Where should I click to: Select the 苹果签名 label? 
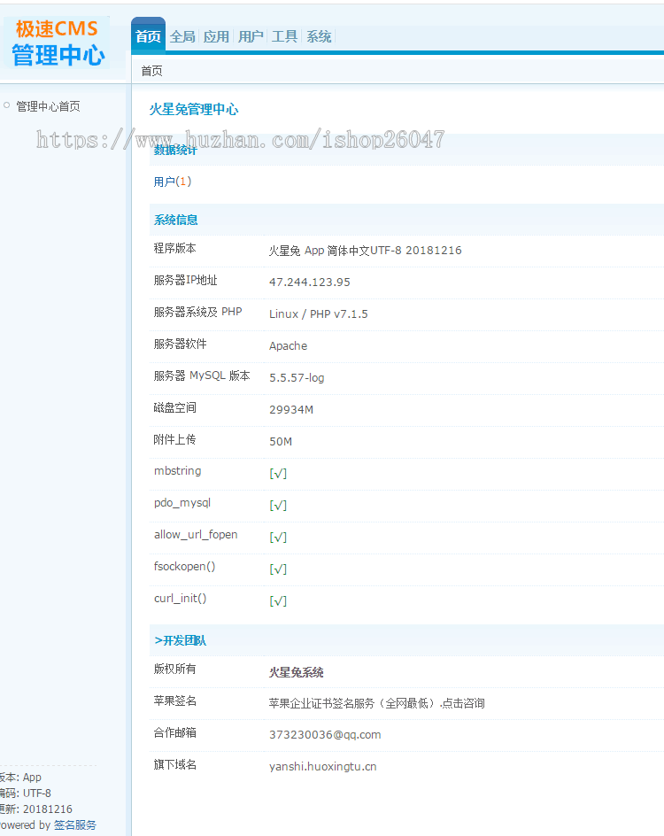[174, 701]
